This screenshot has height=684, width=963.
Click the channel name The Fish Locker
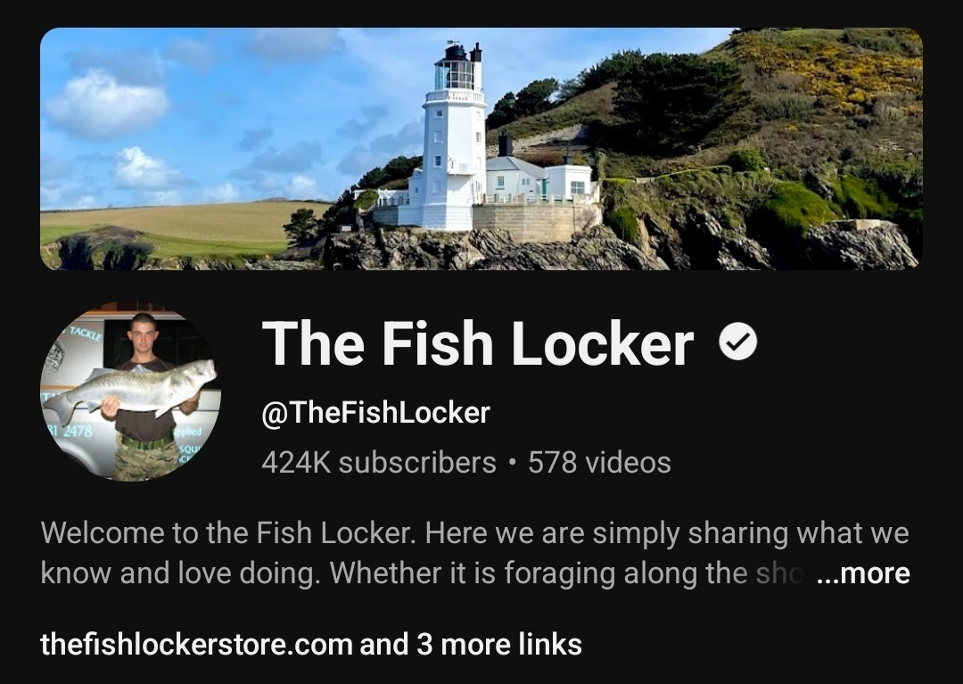[478, 343]
